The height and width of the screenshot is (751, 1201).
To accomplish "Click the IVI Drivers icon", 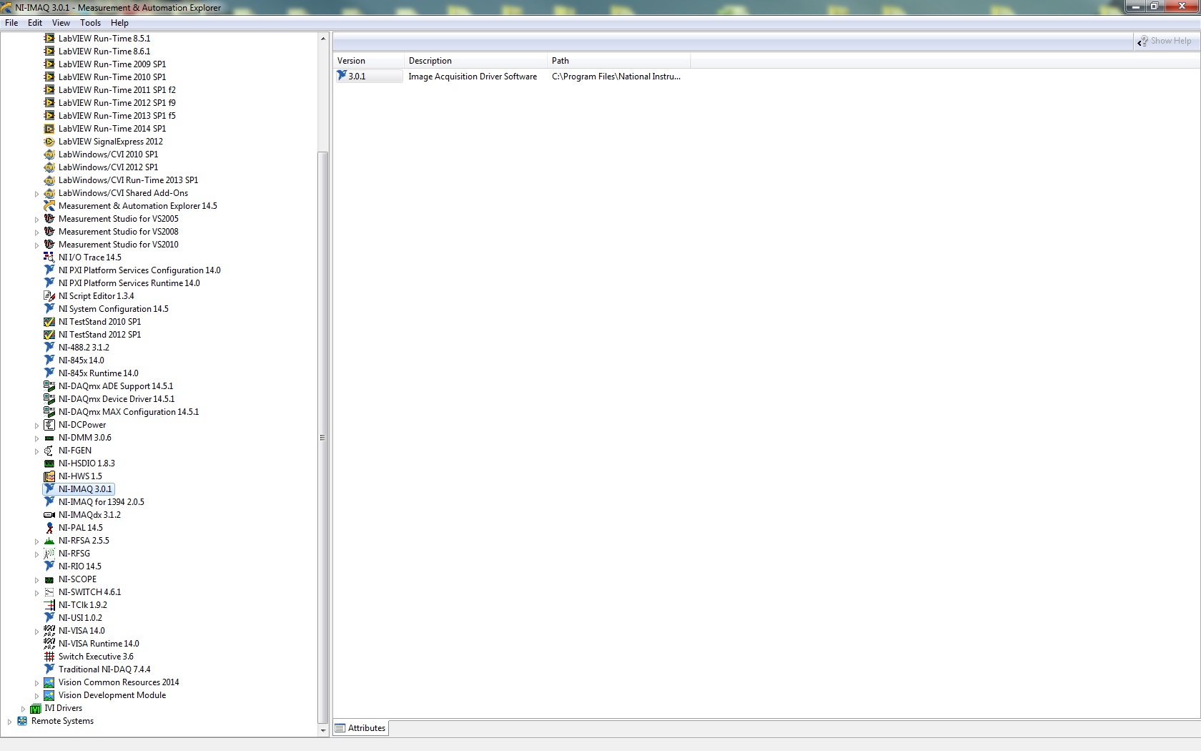I will tap(36, 708).
